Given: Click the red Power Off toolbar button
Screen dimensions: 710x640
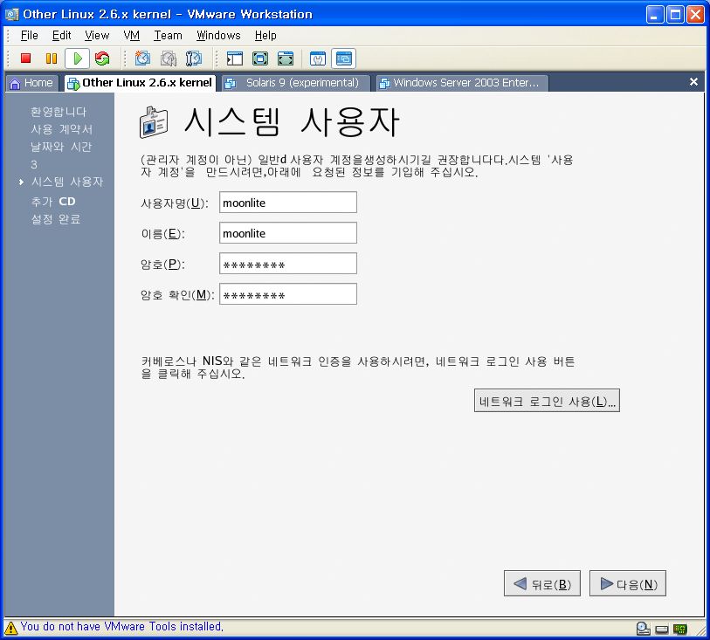Looking at the screenshot, I should coord(26,58).
